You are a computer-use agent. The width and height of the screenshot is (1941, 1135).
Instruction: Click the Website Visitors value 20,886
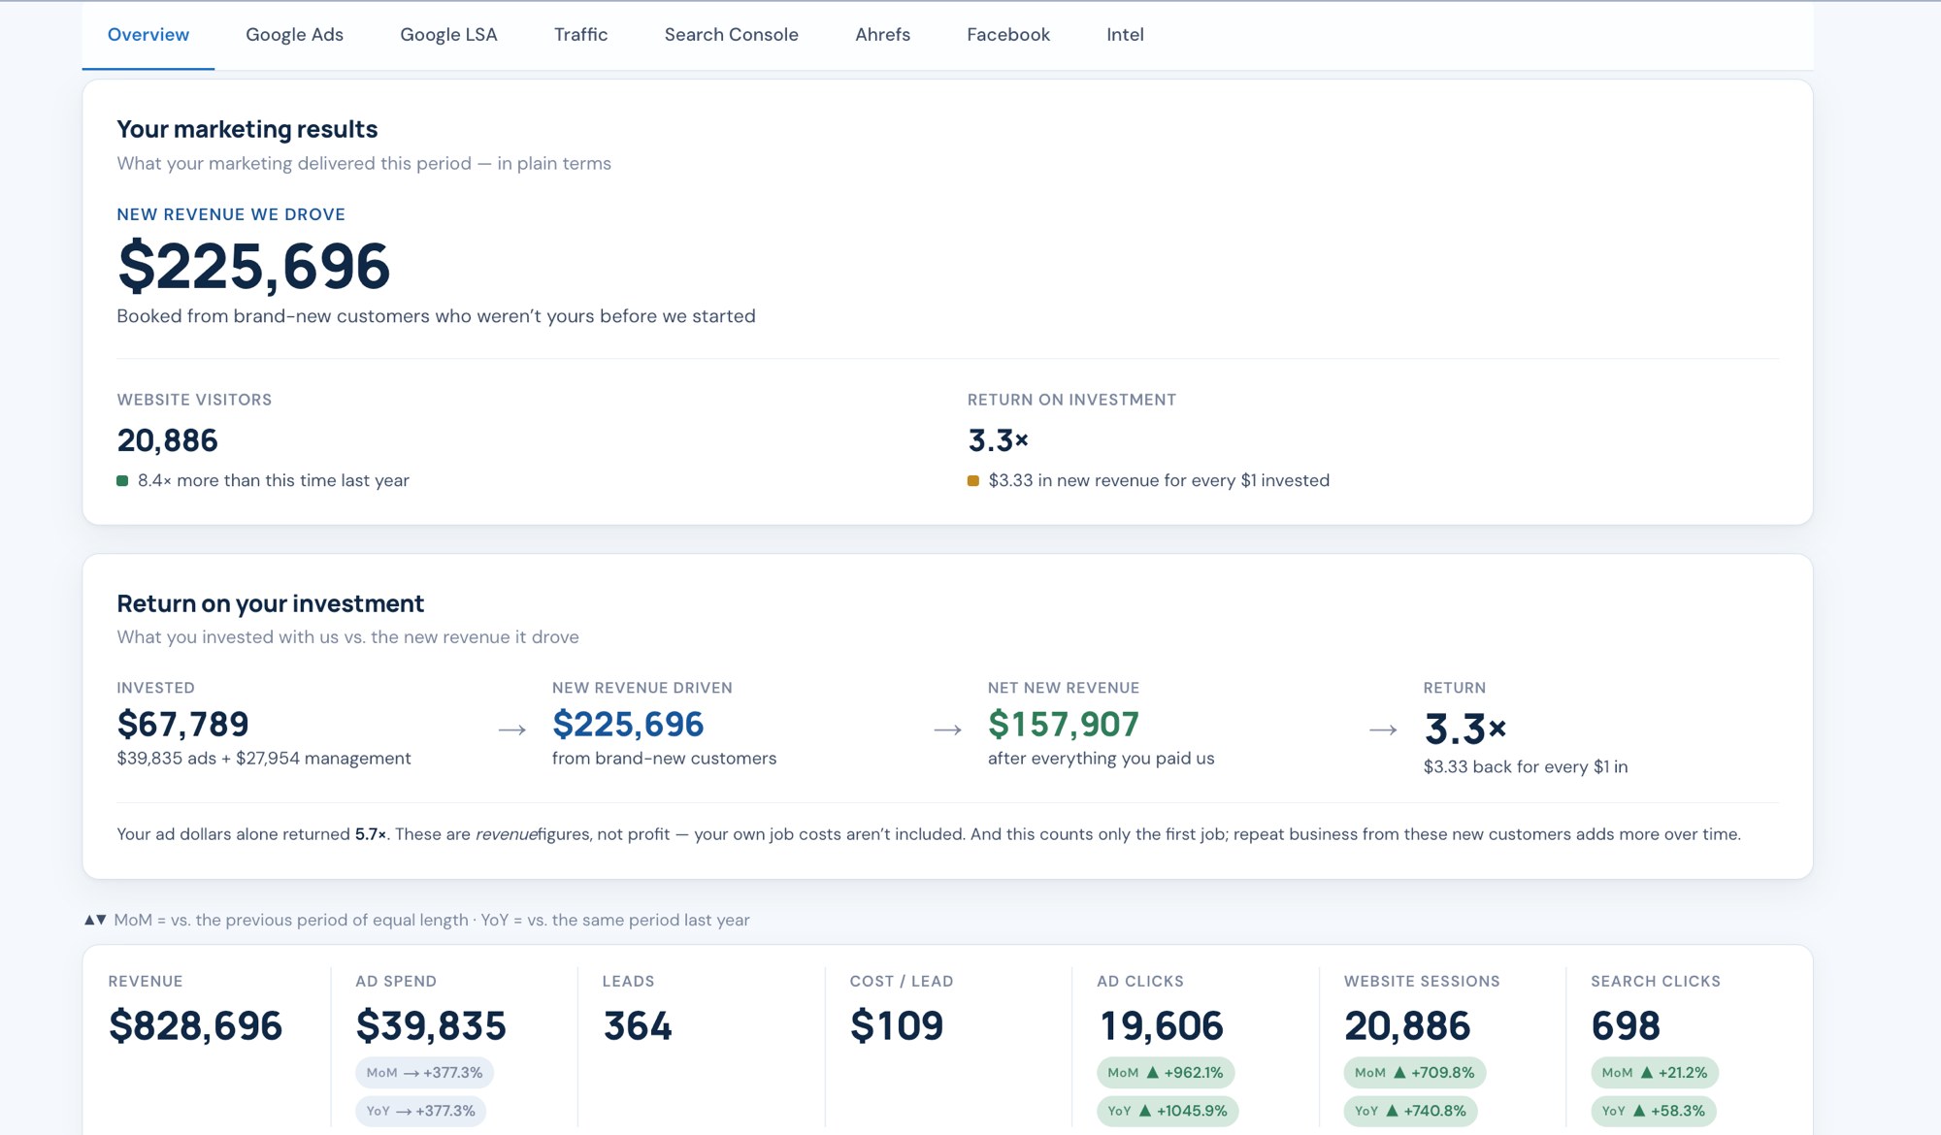(167, 440)
